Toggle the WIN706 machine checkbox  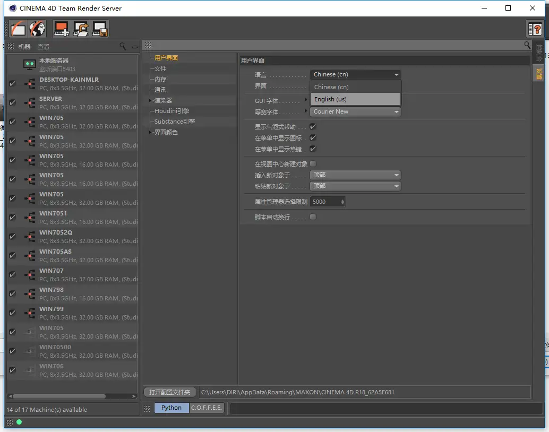click(12, 370)
